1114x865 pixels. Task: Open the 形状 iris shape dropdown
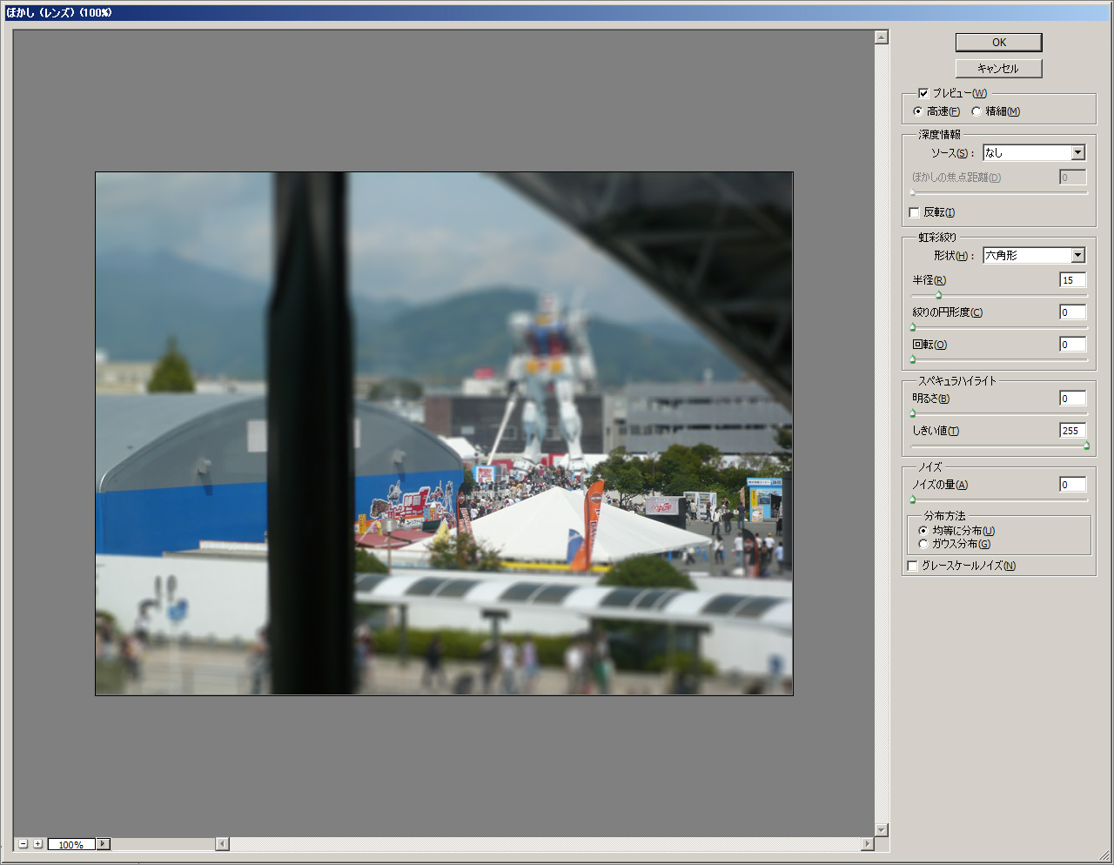[x=1077, y=256]
